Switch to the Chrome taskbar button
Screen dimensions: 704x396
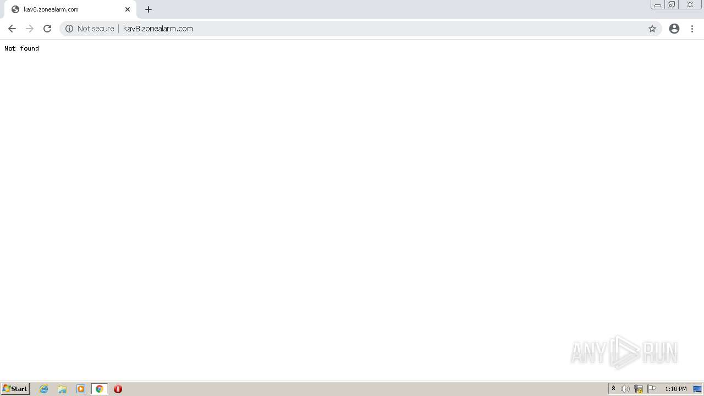(x=100, y=389)
